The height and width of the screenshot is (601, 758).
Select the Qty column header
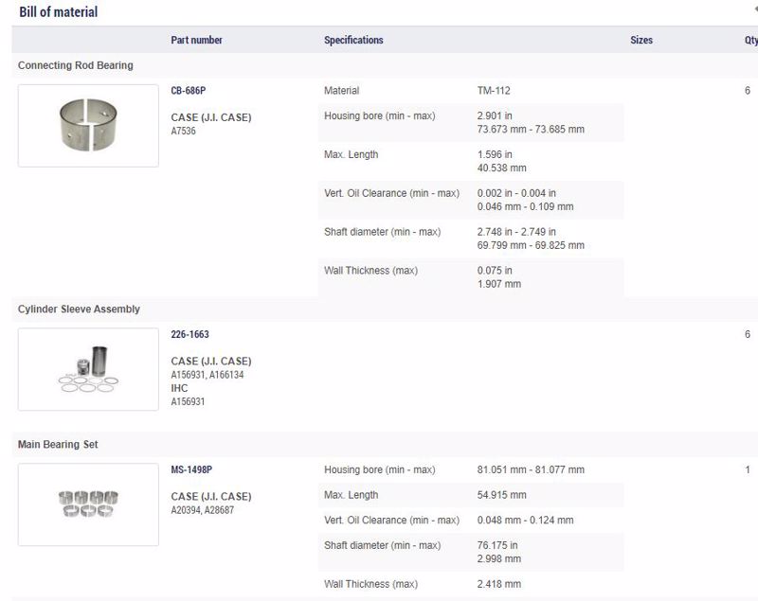(750, 40)
